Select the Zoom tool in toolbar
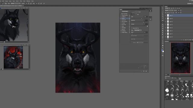 coord(163,47)
